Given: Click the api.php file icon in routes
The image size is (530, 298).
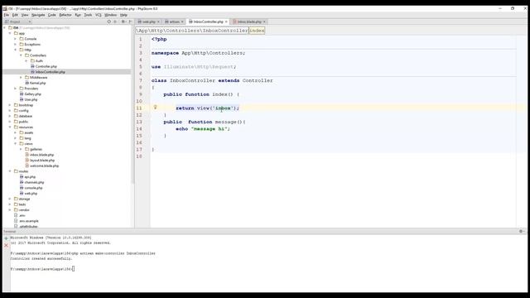Looking at the screenshot, I should [x=22, y=176].
